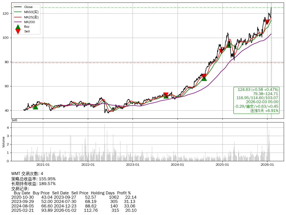Screen dimensions: 286x215
Task: Click the 连涨5天 +6.91% streak text
Action: 264,111
